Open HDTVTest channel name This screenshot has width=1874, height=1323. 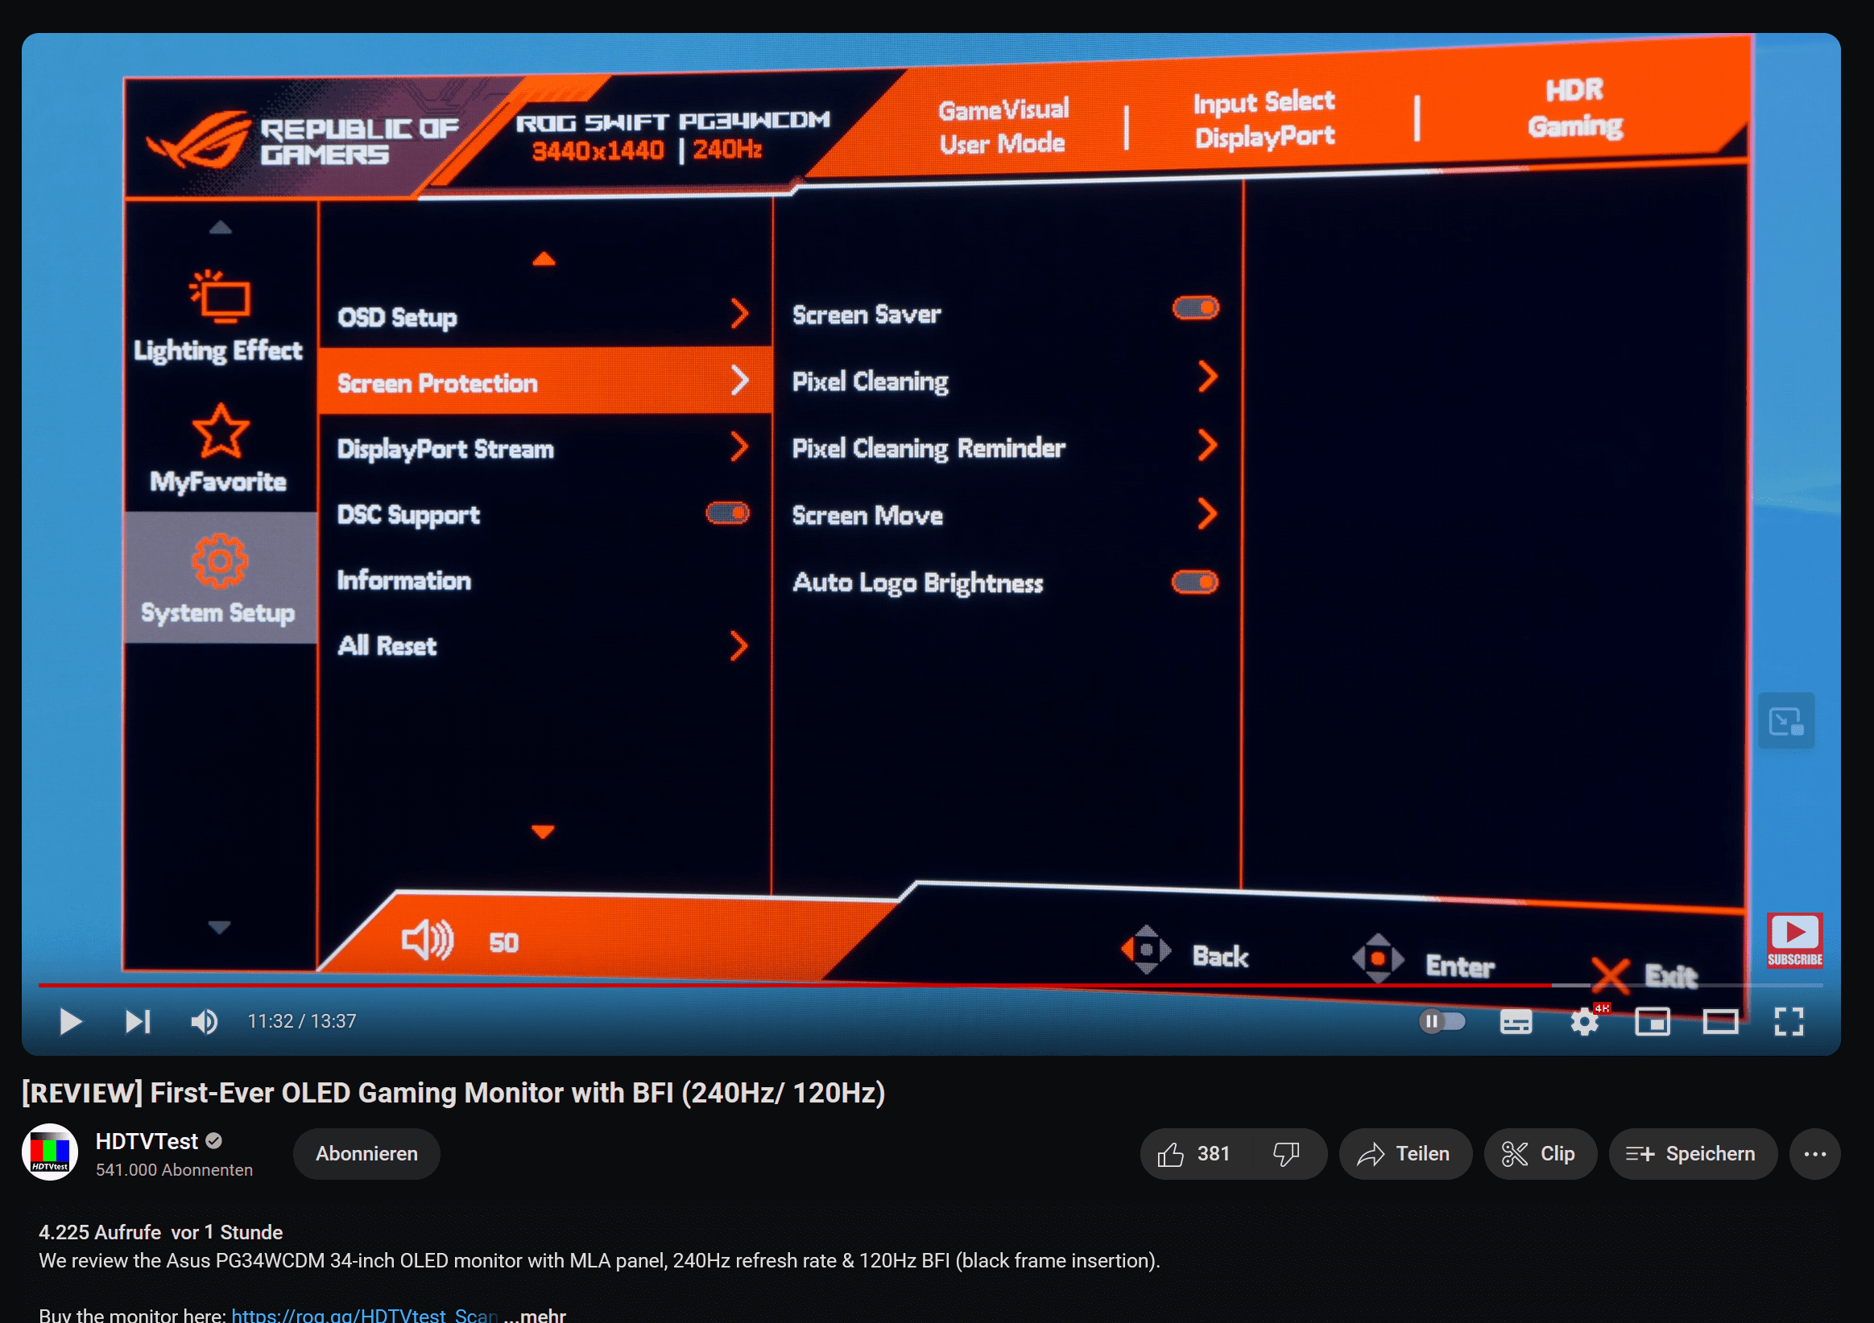pyautogui.click(x=147, y=1141)
